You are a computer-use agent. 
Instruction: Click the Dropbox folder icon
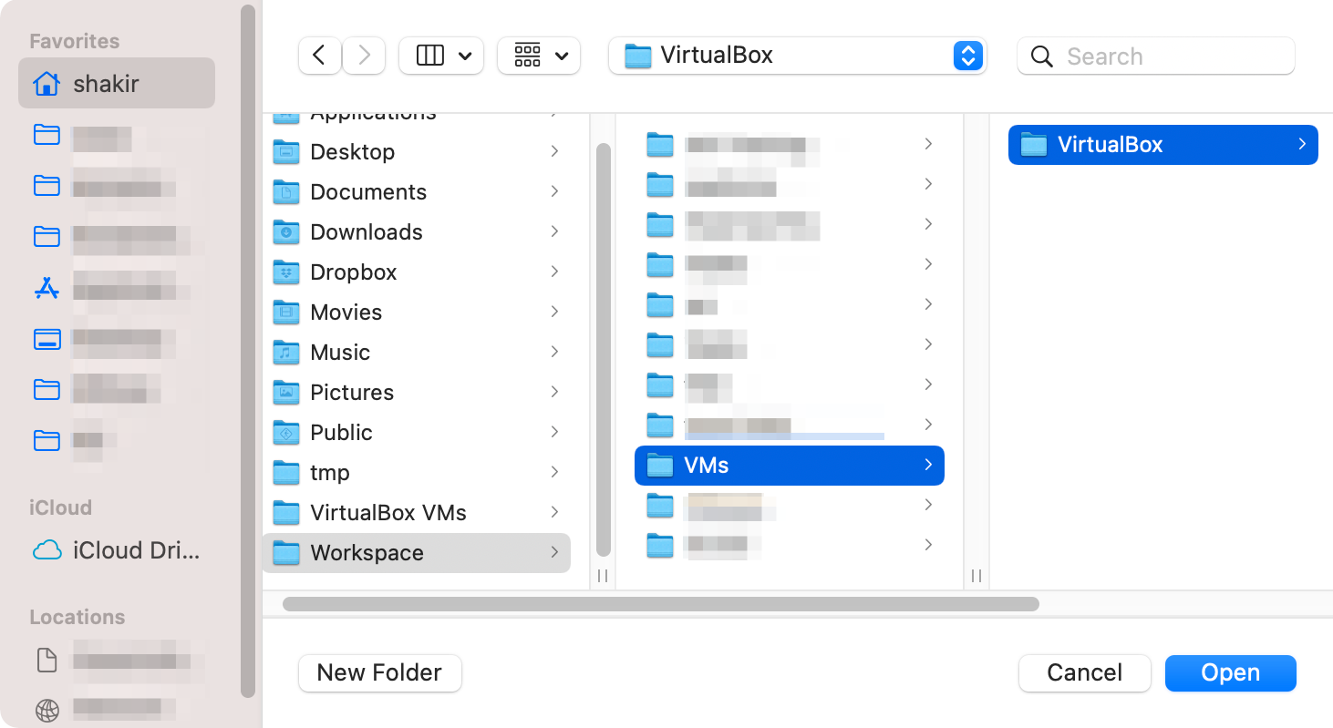click(x=286, y=272)
